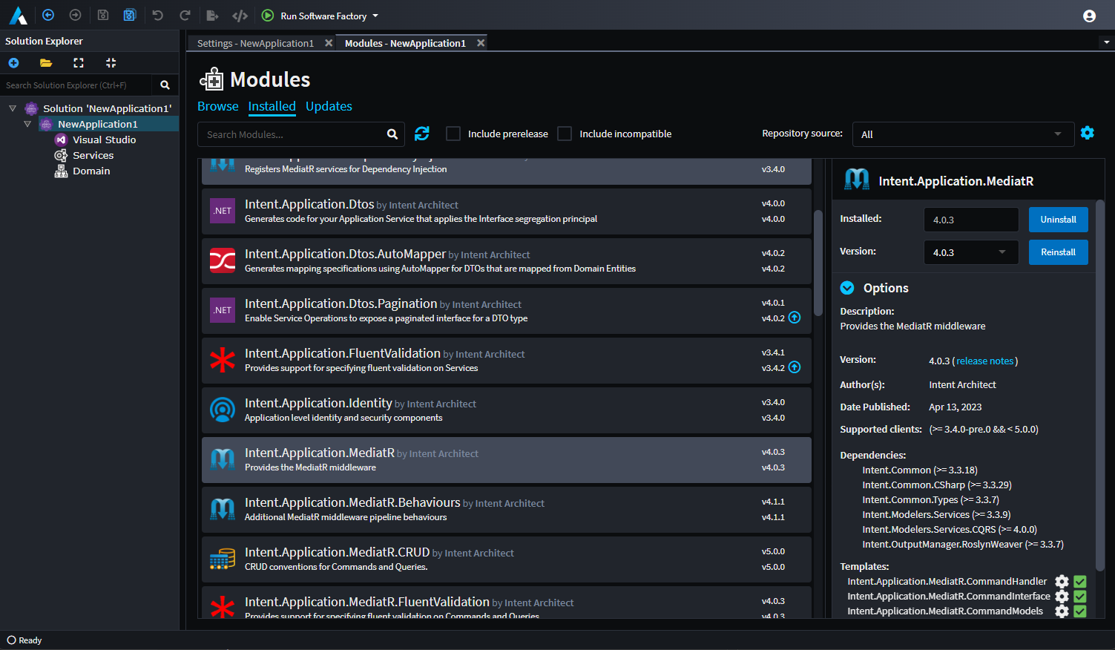Navigate forward with the right arrow icon
1115x650 pixels.
(x=75, y=15)
